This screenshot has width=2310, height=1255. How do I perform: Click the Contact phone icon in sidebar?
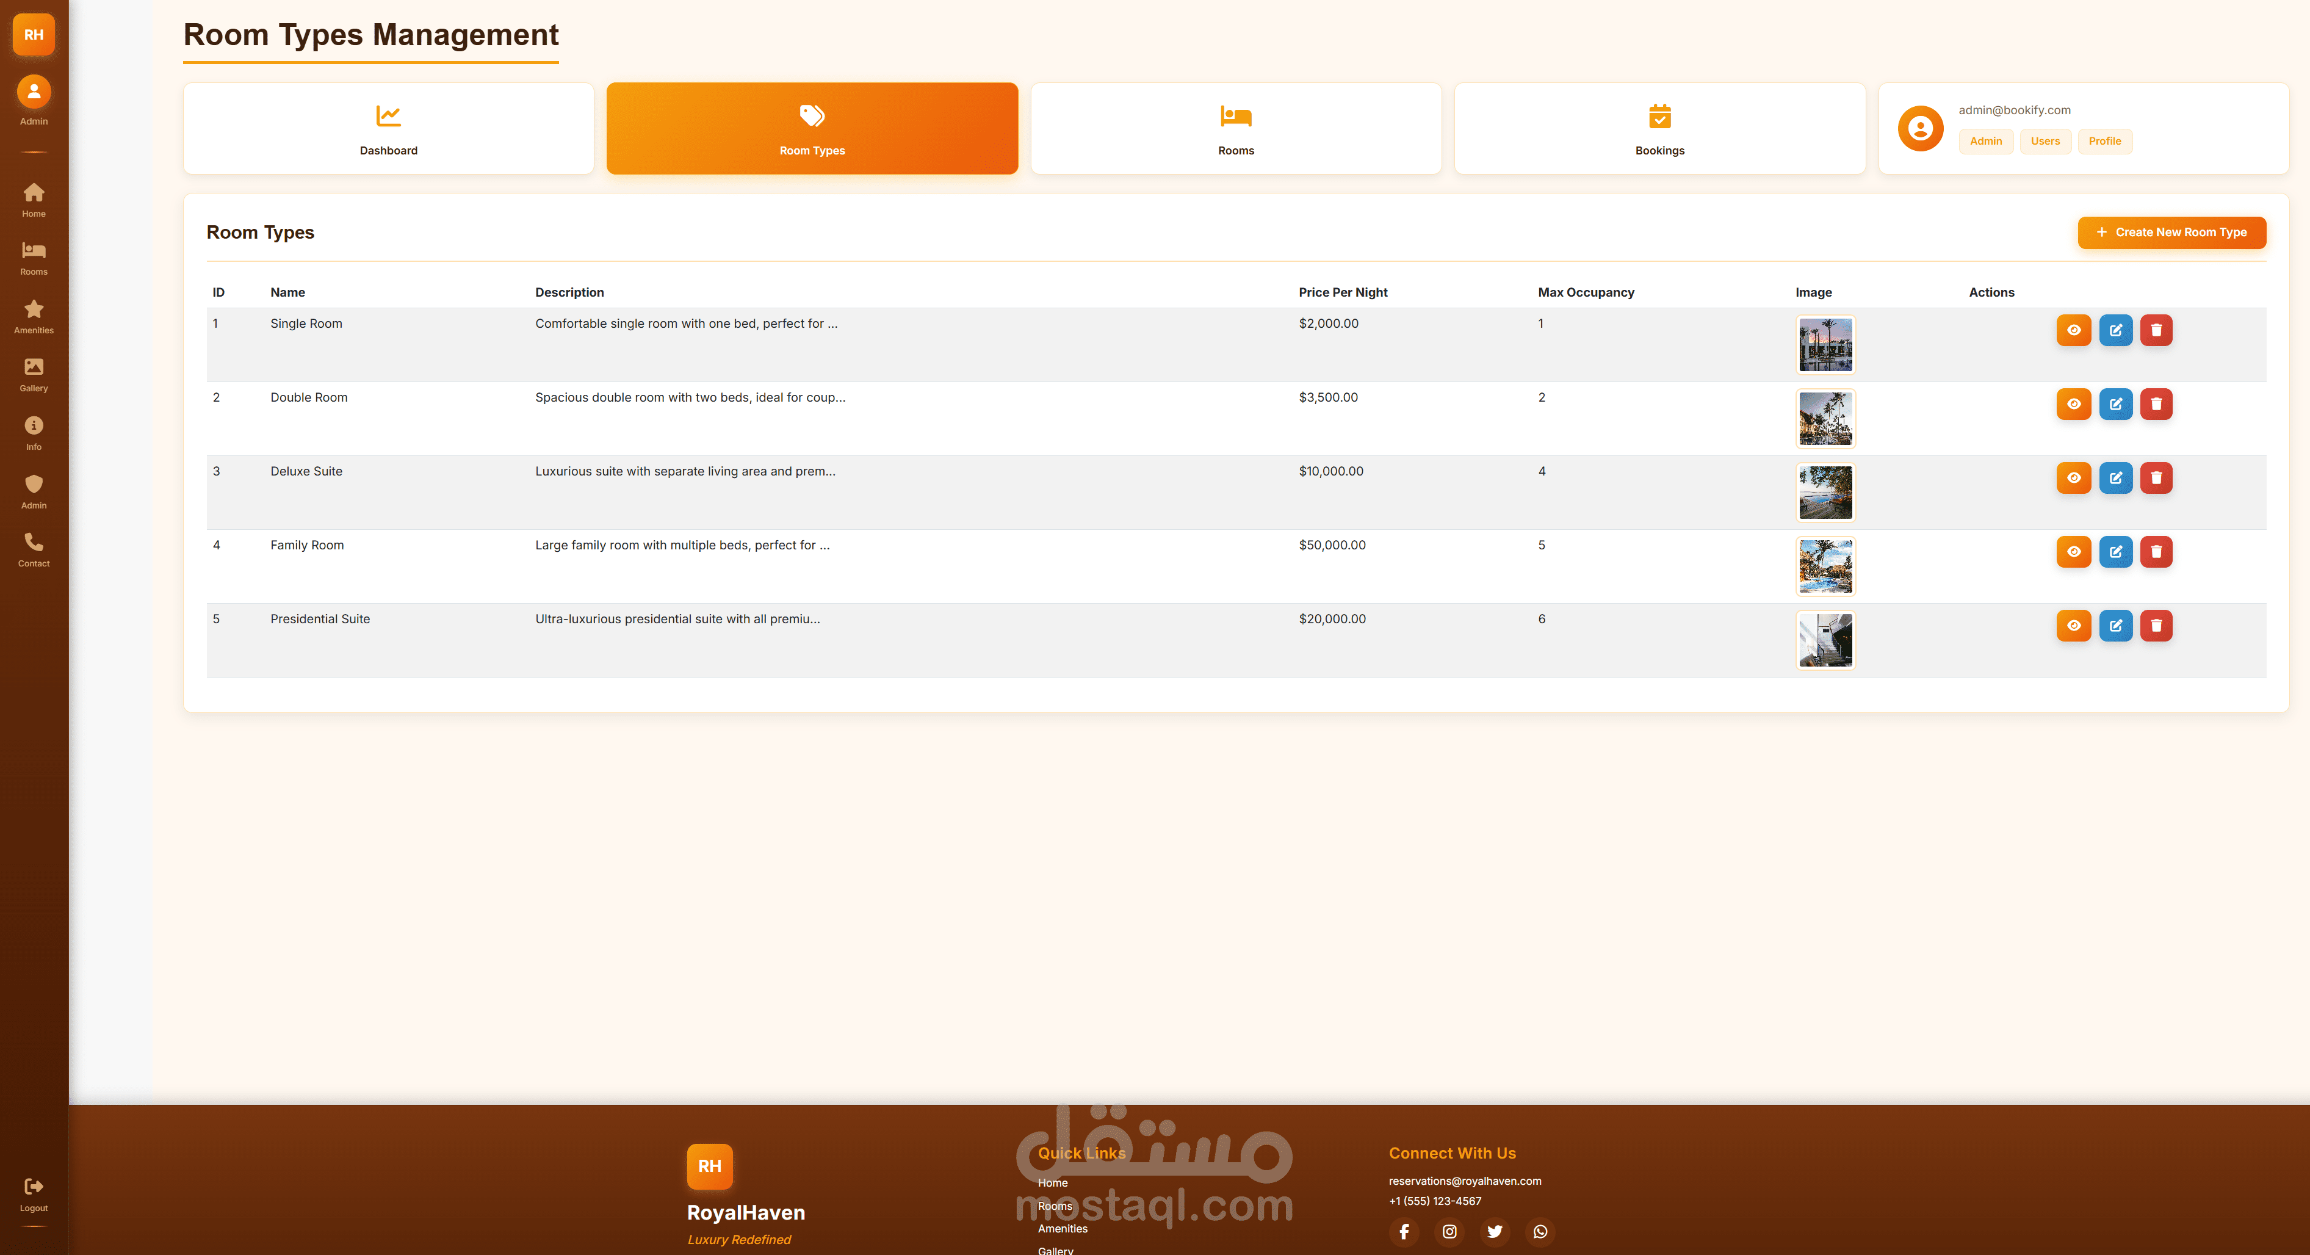click(33, 542)
